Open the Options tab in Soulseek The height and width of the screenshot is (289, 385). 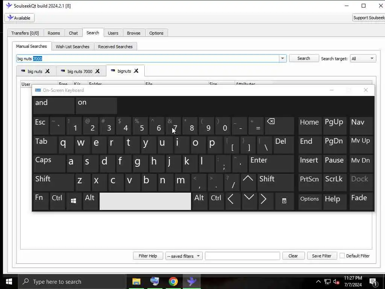[x=156, y=33]
